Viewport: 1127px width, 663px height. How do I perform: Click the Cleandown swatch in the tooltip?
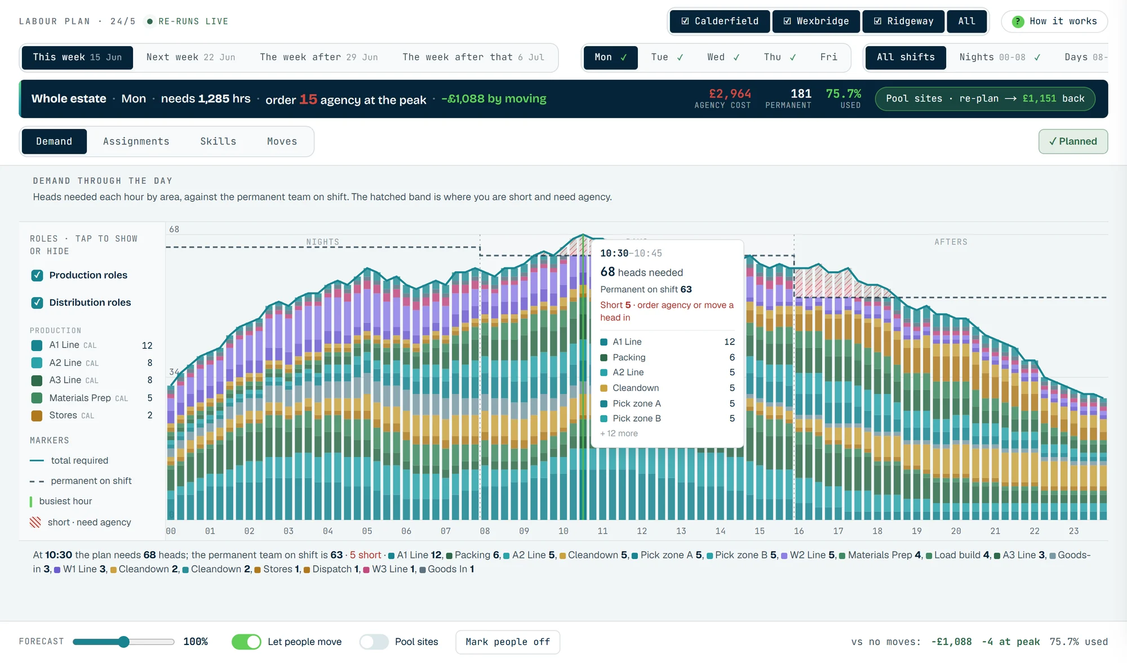point(604,388)
